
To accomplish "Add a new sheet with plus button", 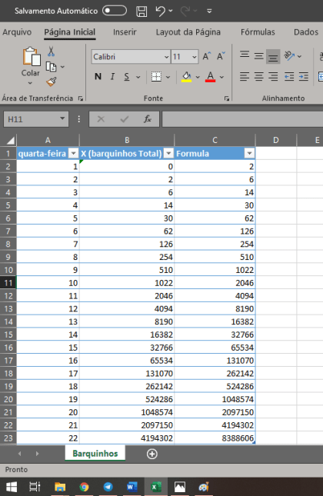I will pyautogui.click(x=152, y=454).
